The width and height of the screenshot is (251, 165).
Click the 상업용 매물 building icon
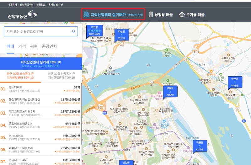click(x=151, y=14)
